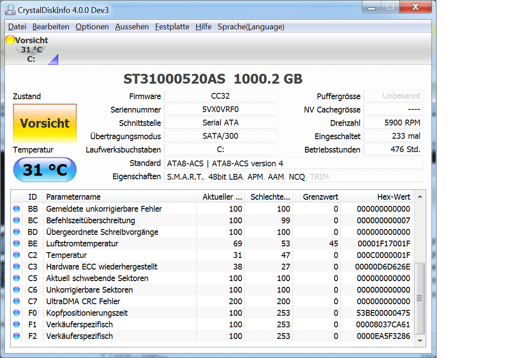This screenshot has width=512, height=358.
Task: Click the Eingeschaltet field 233 mal
Action: tap(393, 136)
